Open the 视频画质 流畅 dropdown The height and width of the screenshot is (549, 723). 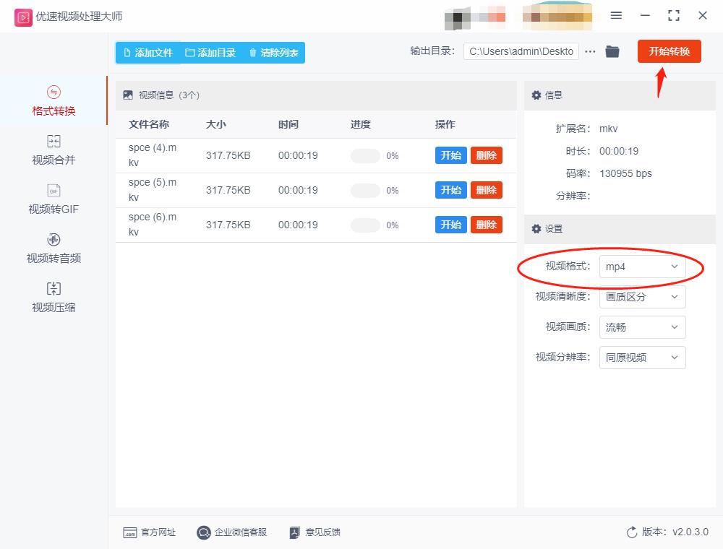(642, 327)
